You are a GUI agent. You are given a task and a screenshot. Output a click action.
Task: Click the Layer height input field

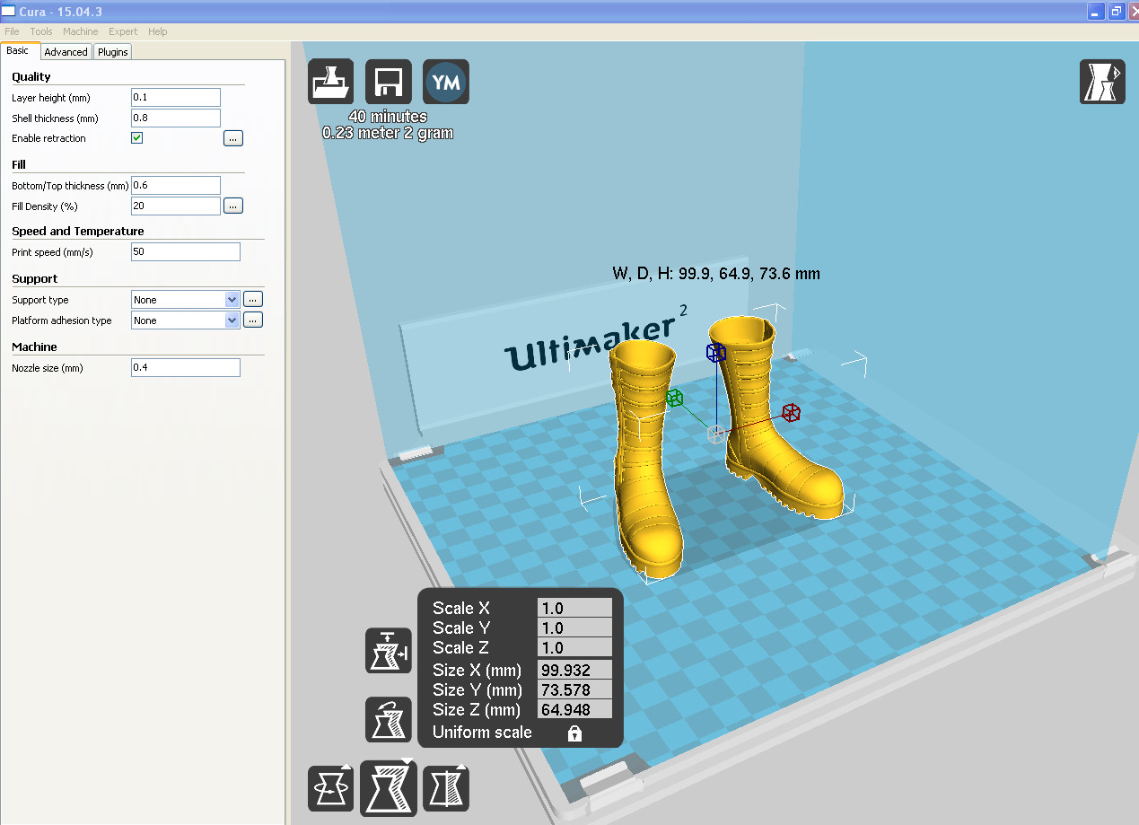[176, 97]
